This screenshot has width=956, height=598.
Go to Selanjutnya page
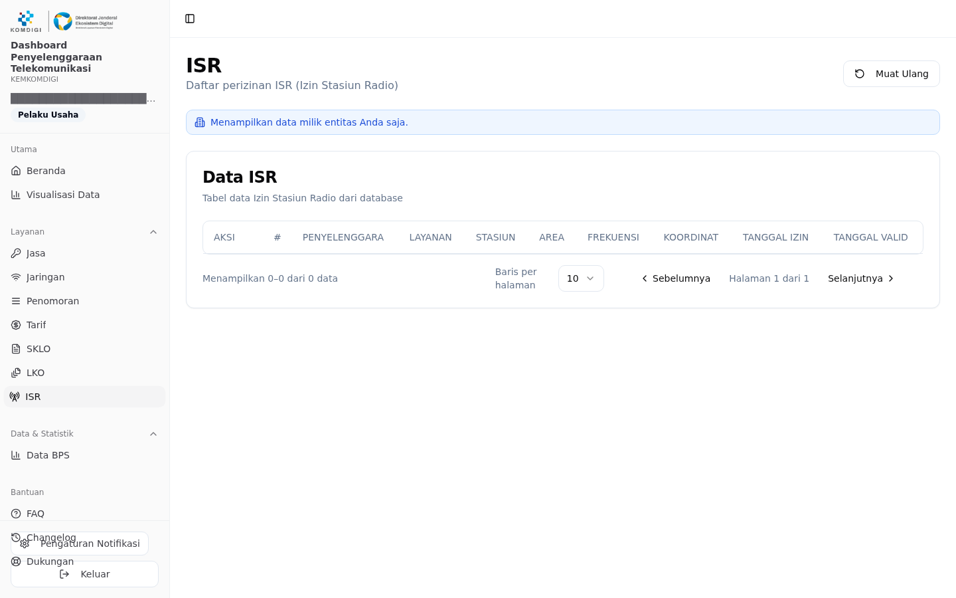pos(861,278)
